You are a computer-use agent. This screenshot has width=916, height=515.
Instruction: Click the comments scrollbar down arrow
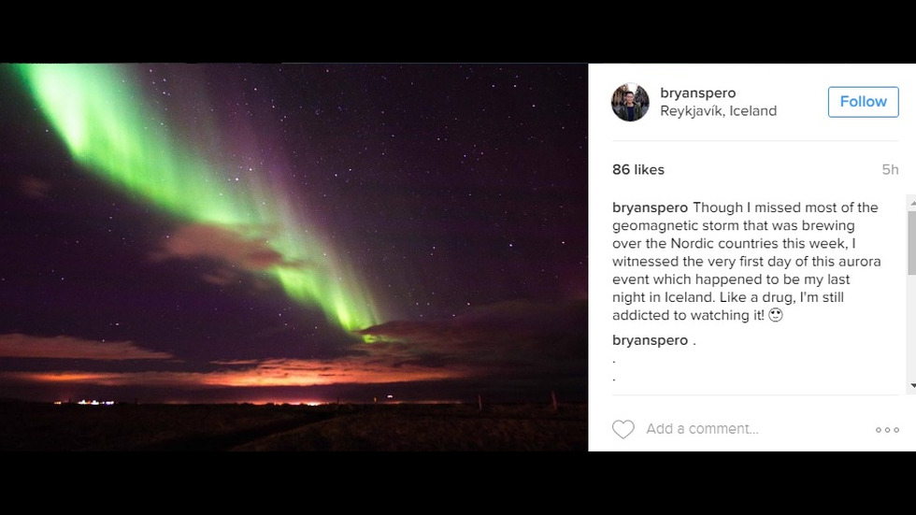(912, 387)
